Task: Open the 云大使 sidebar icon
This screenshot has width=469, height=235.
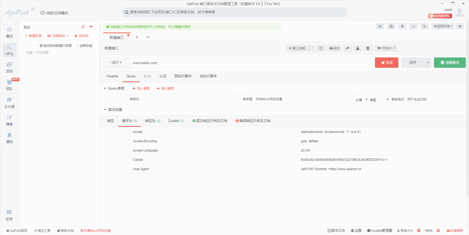Action: pos(9,103)
